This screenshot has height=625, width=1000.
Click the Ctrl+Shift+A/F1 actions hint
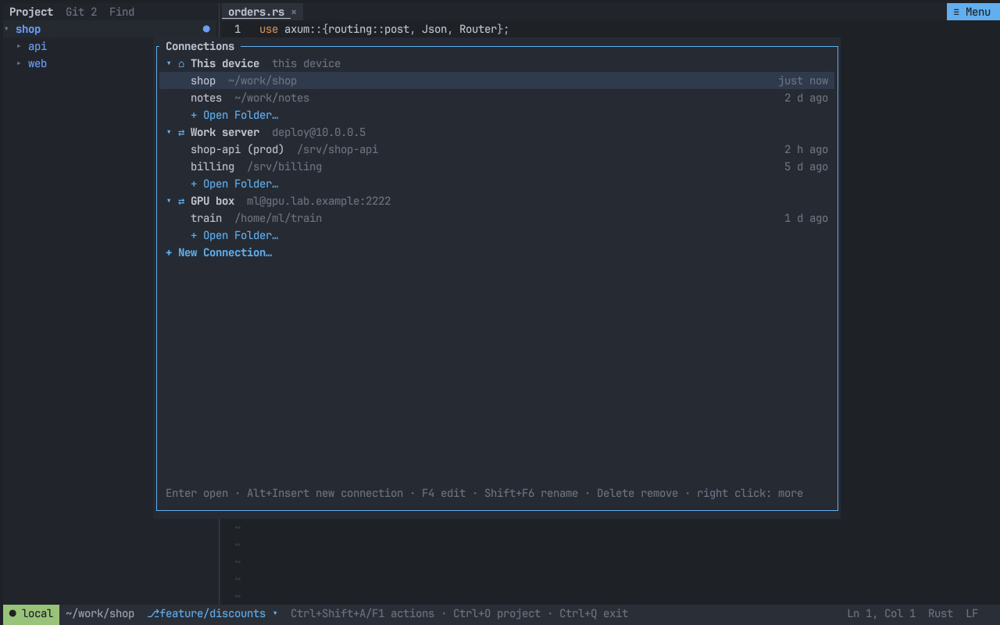pos(362,613)
